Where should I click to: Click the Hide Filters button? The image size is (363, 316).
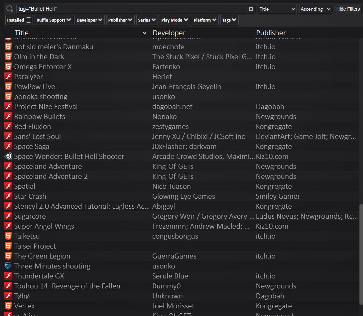pos(348,9)
